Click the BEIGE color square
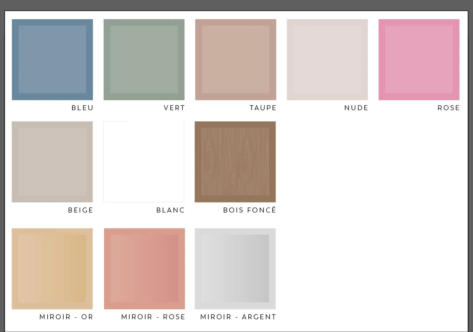 tap(52, 162)
